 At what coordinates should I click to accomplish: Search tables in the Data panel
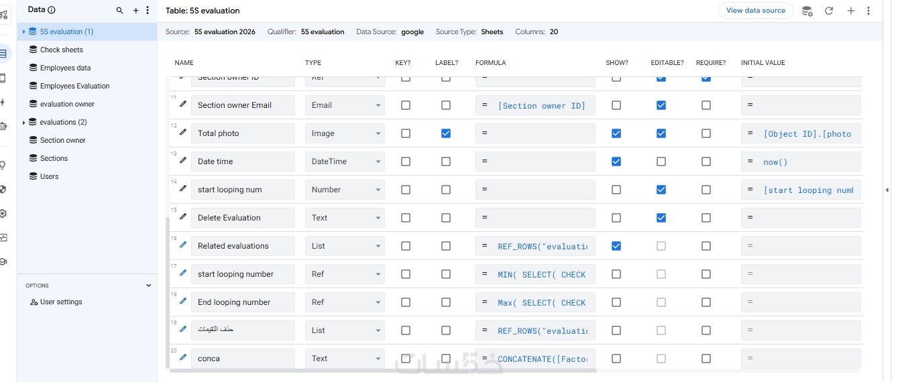click(x=119, y=11)
